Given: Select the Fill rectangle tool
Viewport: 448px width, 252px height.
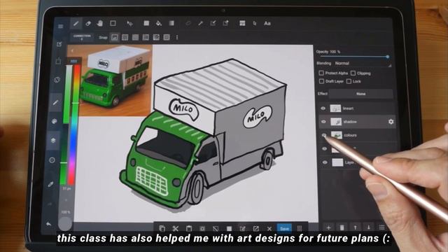Looking at the screenshot, I should coord(146,23).
